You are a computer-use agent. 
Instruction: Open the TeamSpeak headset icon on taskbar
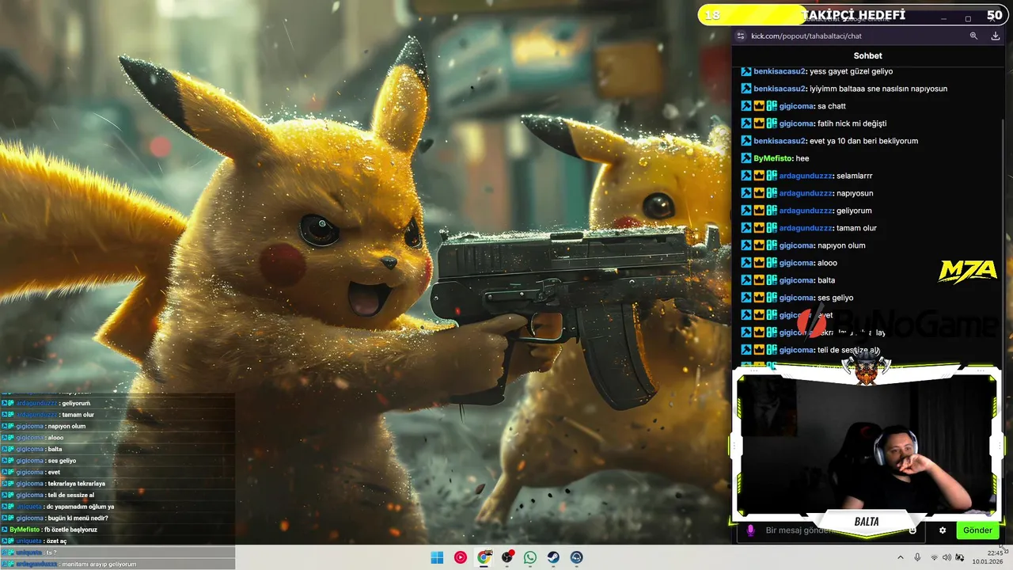click(x=577, y=557)
